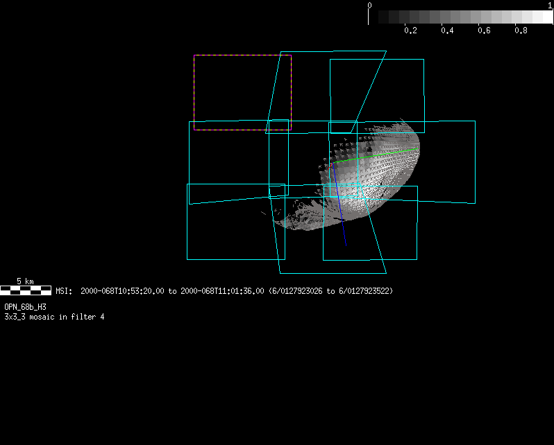Click the 'OPN_68b_H3' sequence name
This screenshot has width=554, height=445.
tap(25, 307)
